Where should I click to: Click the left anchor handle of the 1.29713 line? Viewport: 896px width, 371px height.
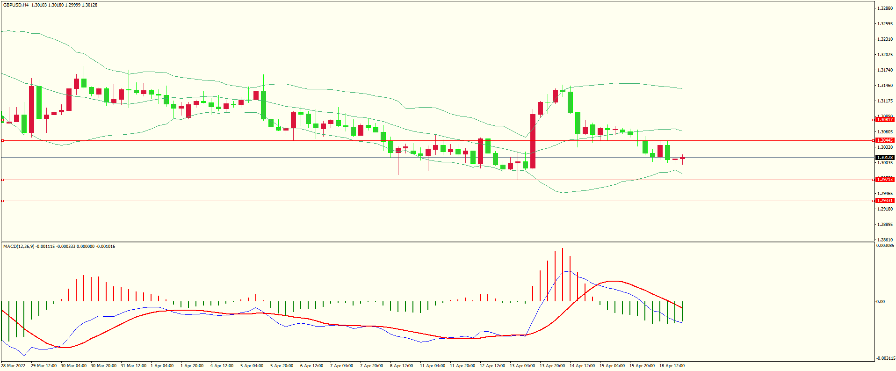2,180
